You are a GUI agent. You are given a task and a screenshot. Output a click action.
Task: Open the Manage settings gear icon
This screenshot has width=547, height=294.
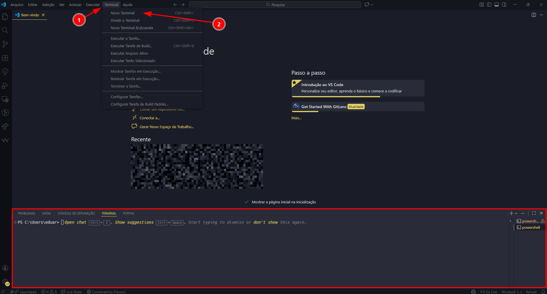(5, 282)
